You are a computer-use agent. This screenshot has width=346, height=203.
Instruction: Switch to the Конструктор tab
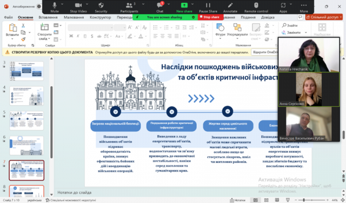pos(100,17)
